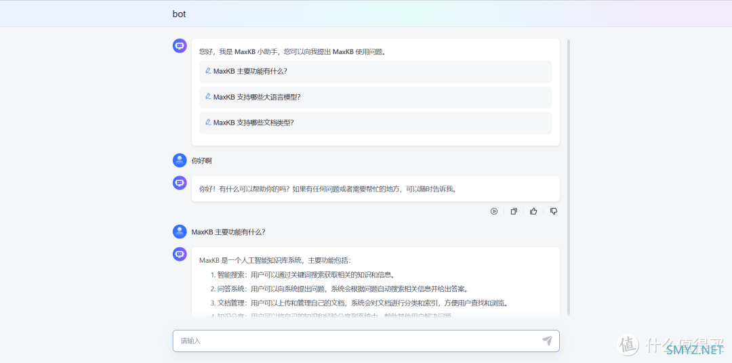The height and width of the screenshot is (363, 732).
Task: Click the send message paper-plane icon
Action: 547,341
